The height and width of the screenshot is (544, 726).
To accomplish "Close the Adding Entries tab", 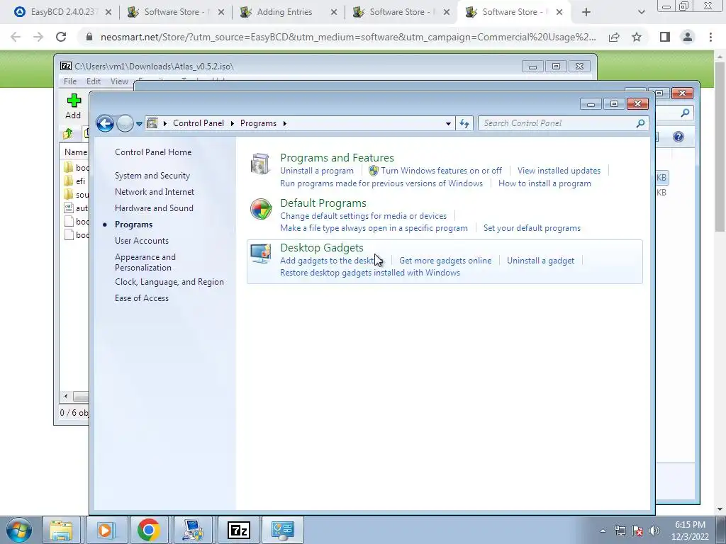I will point(334,12).
